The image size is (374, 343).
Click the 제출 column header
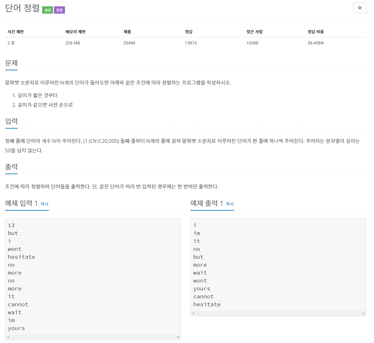click(127, 32)
